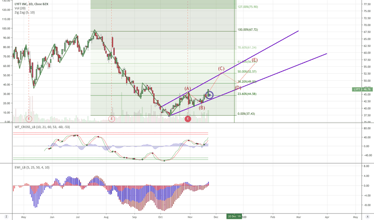Open the filled red earnings marker near November

point(188,119)
